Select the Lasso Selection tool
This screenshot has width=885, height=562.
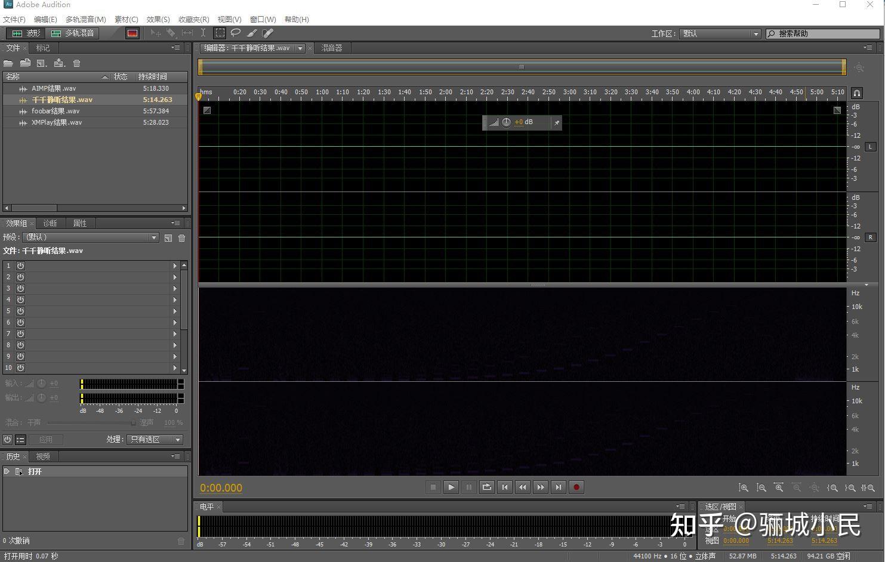point(236,33)
